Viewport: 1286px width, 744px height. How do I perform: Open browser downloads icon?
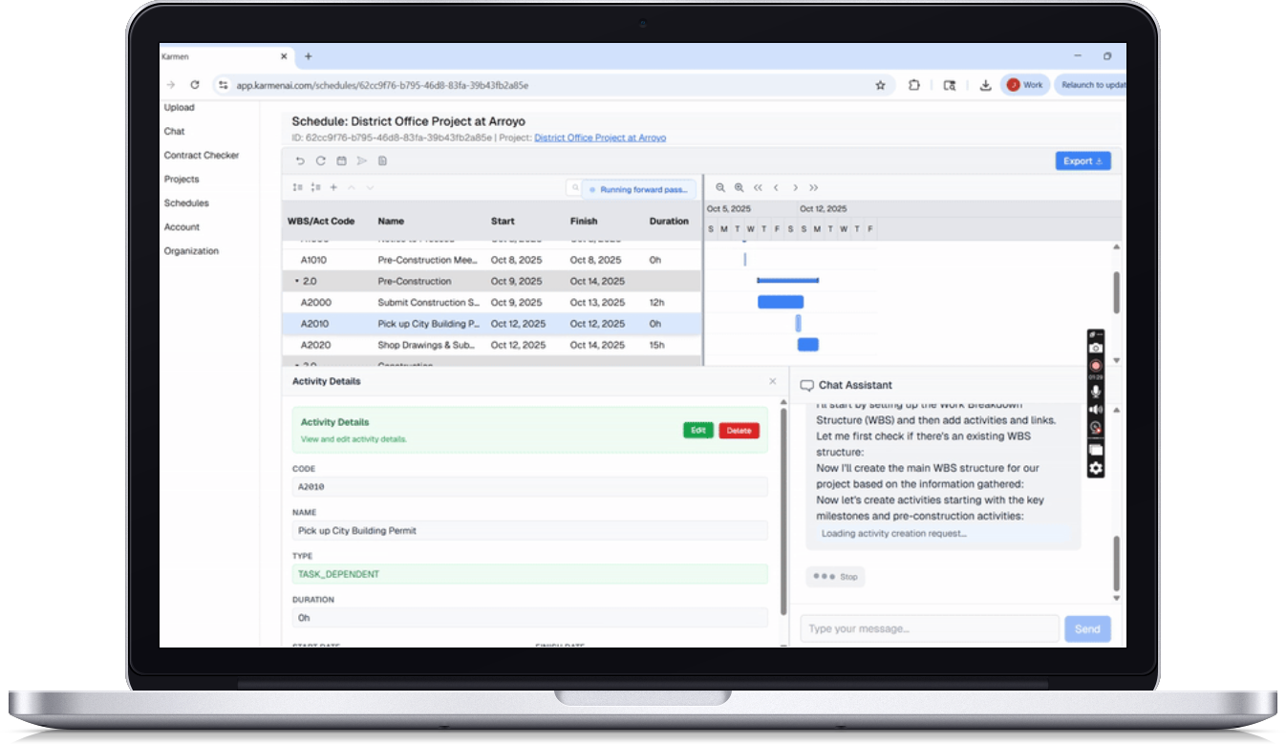(985, 85)
